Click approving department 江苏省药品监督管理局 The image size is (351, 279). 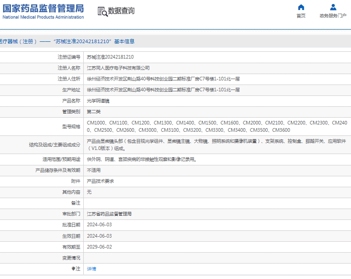tap(109, 214)
